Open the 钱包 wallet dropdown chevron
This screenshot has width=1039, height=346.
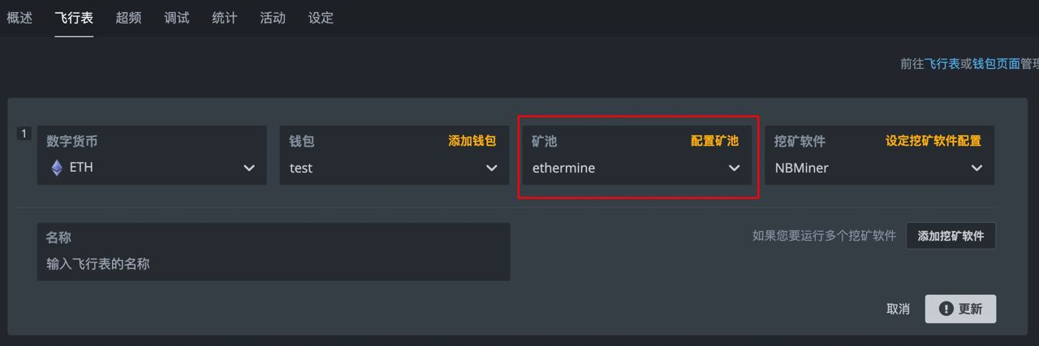(491, 169)
